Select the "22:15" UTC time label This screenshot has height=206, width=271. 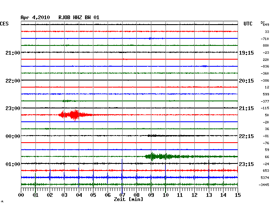pos(246,136)
